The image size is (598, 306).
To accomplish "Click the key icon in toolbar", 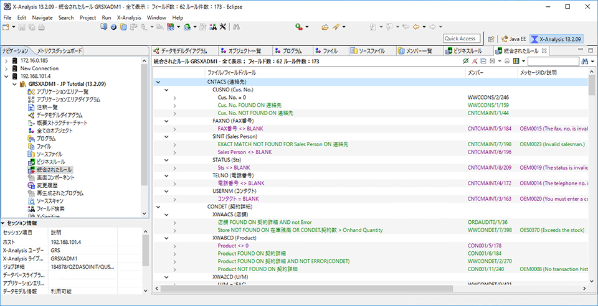I will click(336, 27).
